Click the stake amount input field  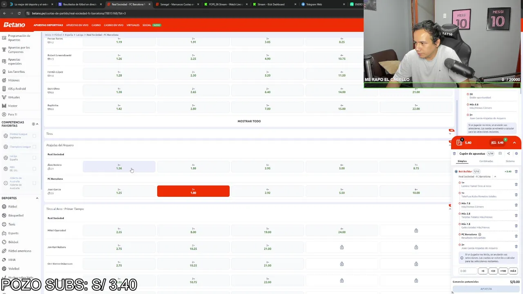[x=467, y=271]
